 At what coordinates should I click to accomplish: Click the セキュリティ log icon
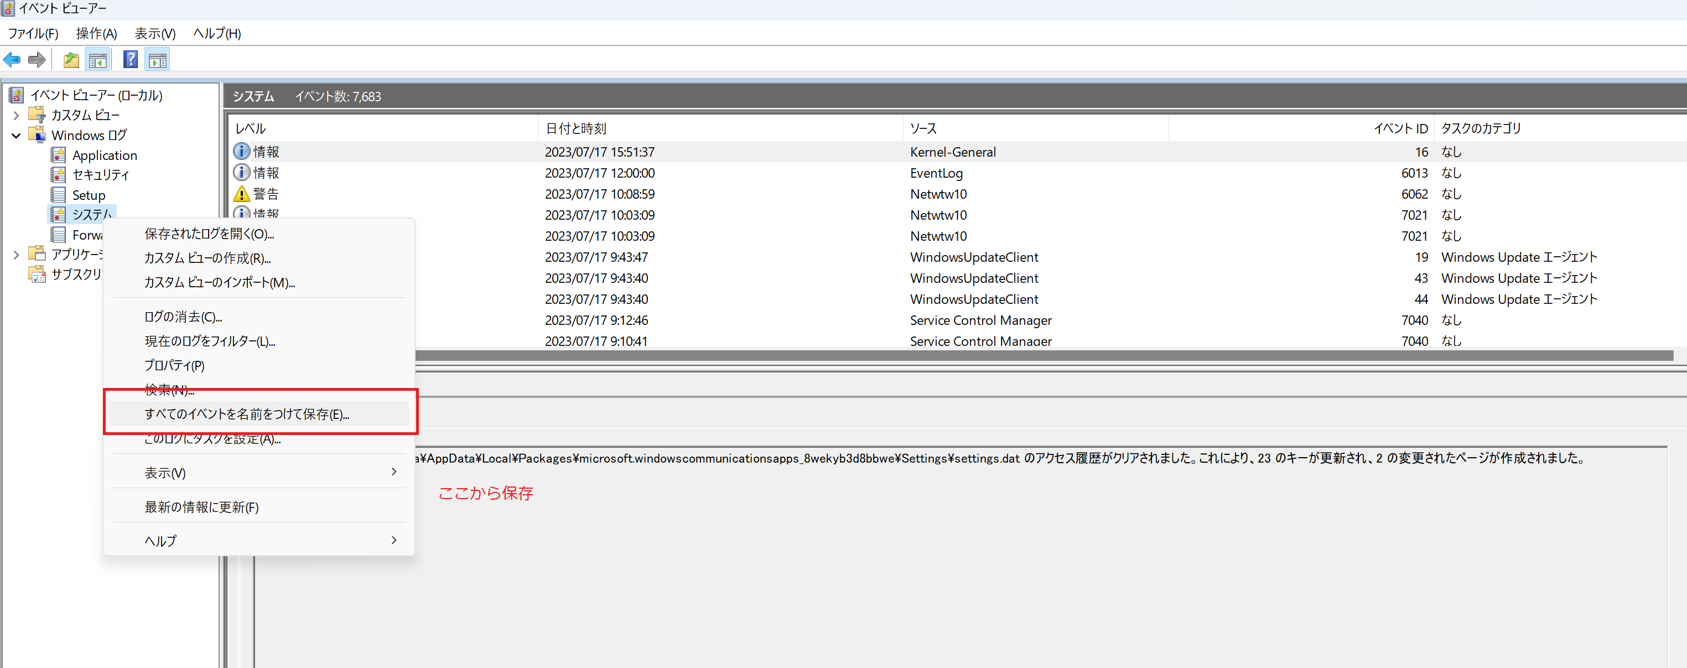click(58, 175)
